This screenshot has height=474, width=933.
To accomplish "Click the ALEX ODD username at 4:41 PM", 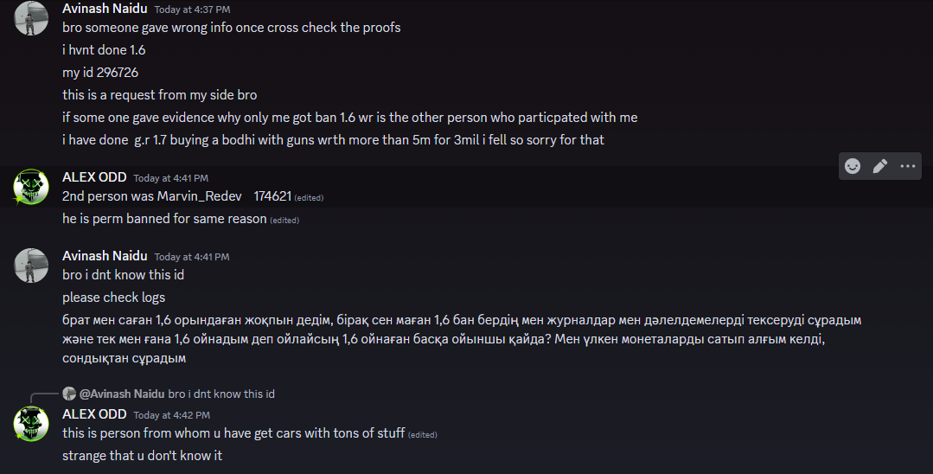I will coord(94,177).
